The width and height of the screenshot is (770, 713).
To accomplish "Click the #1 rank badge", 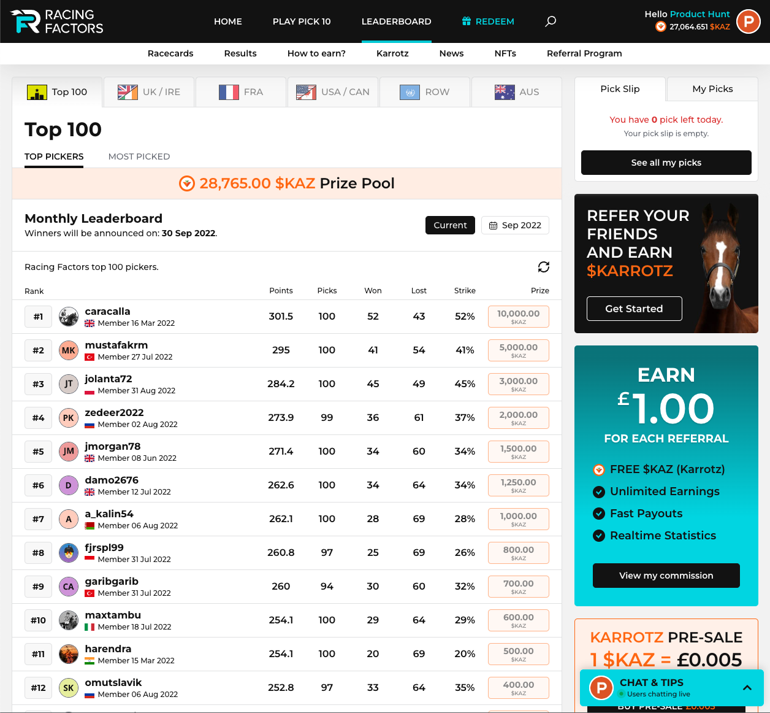I will (38, 317).
